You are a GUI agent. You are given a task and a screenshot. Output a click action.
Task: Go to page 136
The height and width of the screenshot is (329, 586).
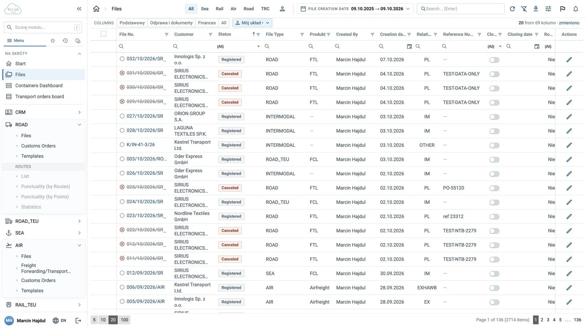pyautogui.click(x=578, y=320)
